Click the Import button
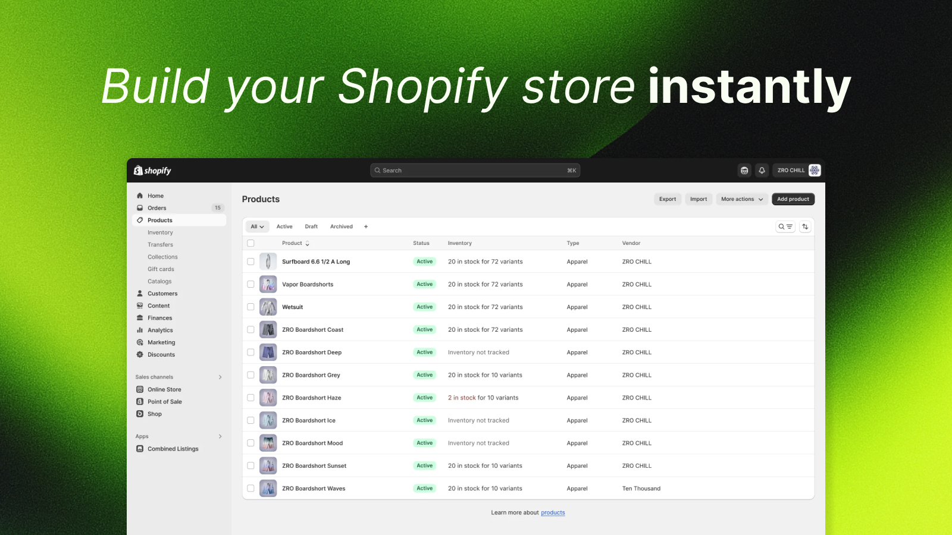This screenshot has height=535, width=952. [x=699, y=199]
